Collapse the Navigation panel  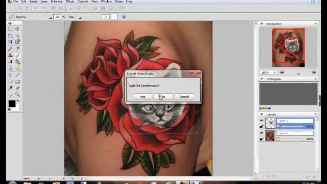[262, 24]
